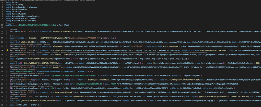Click the 'VirtualAllocEx' method name on line 18
Viewport: 261px width, 107px height.
pos(61,54)
